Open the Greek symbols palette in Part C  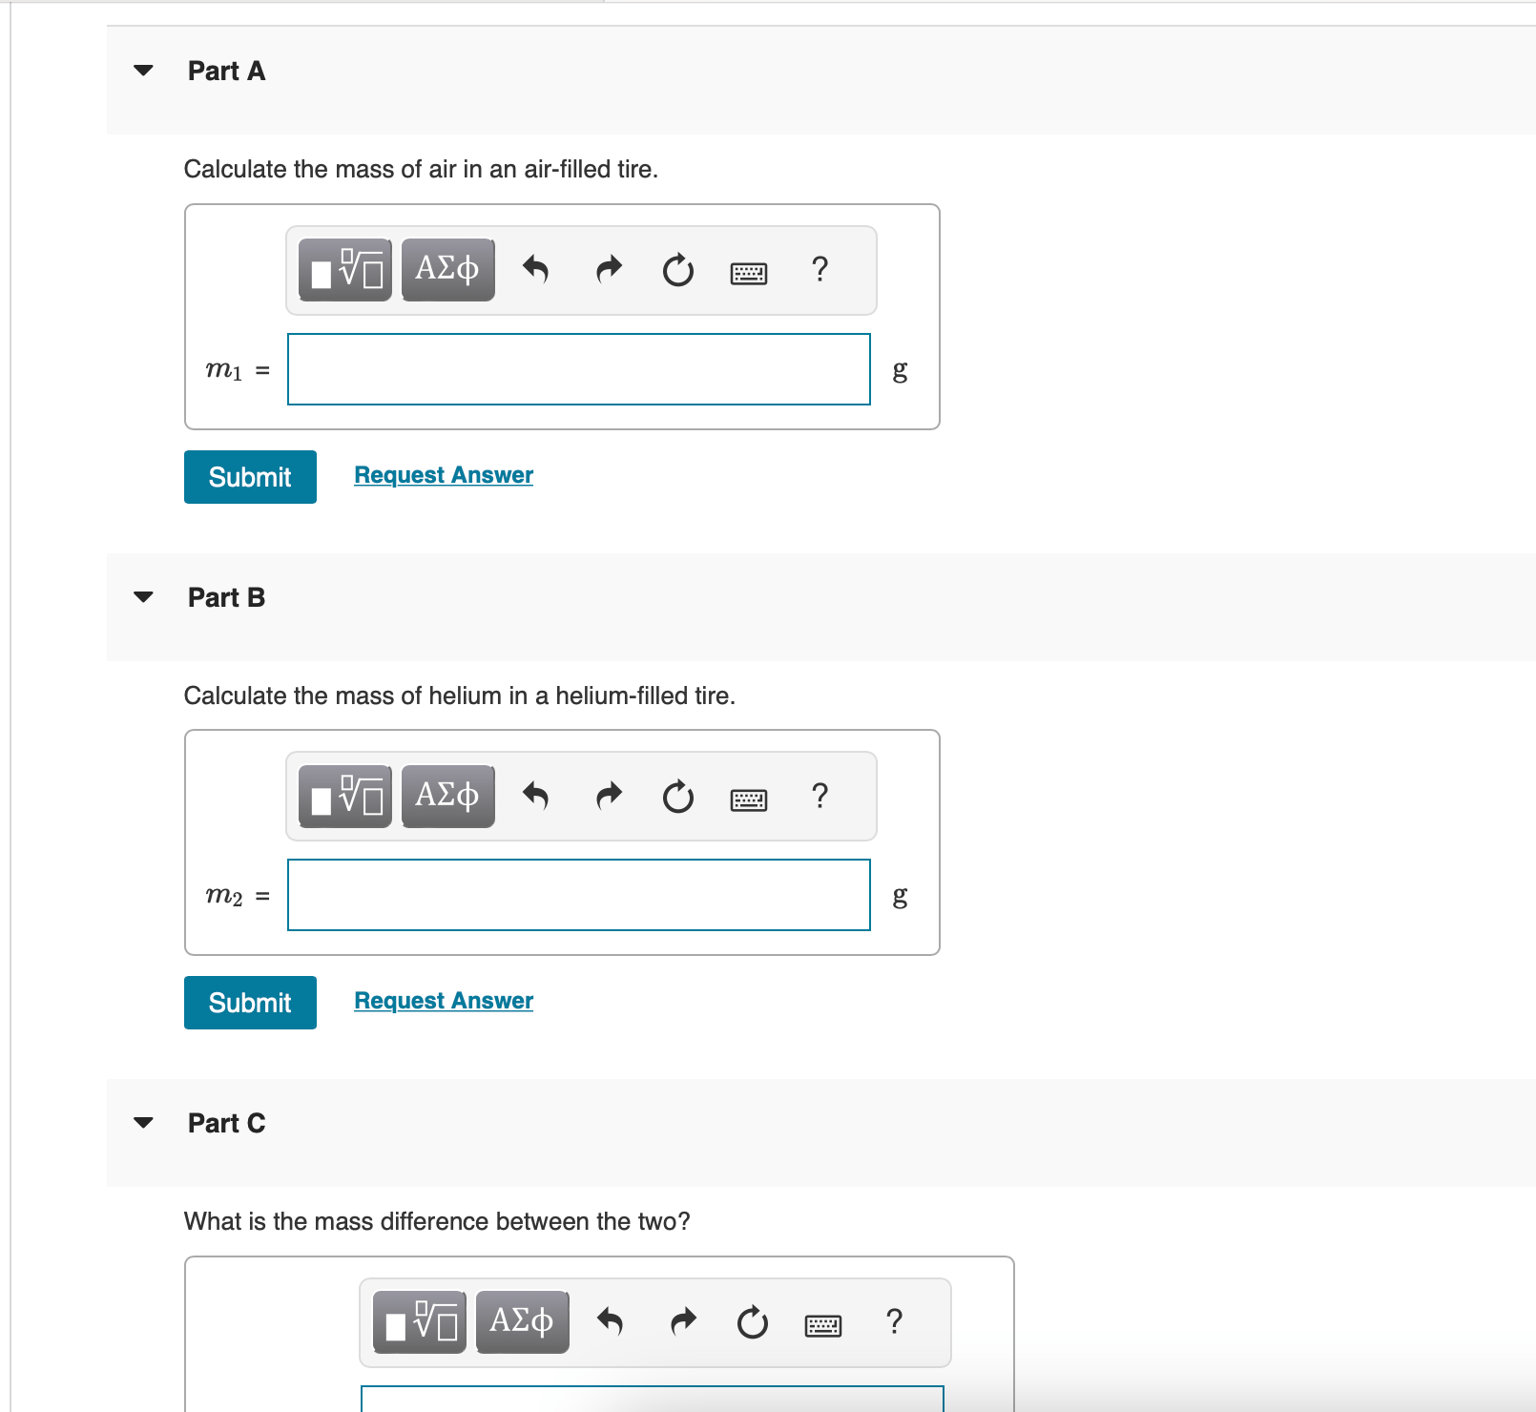pyautogui.click(x=522, y=1322)
